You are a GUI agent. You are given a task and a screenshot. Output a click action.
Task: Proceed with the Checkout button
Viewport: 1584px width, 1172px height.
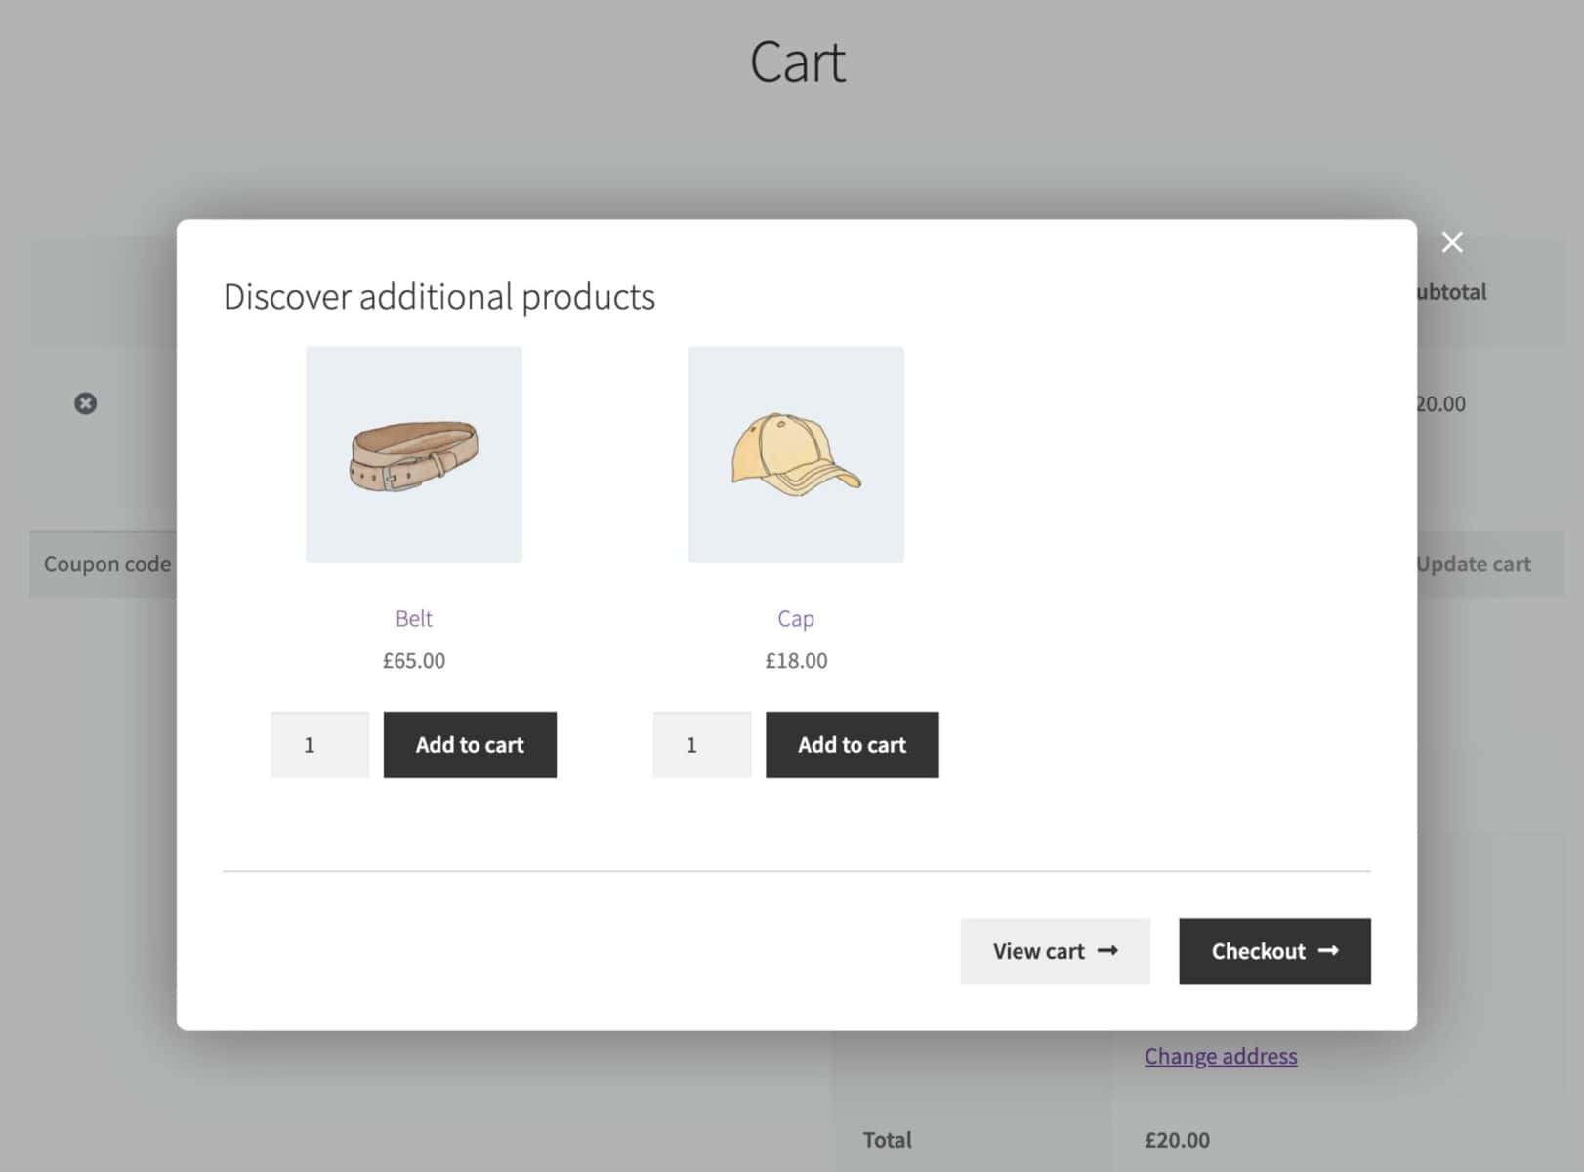pyautogui.click(x=1274, y=951)
